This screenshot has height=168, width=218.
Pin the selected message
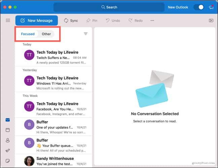92,20
